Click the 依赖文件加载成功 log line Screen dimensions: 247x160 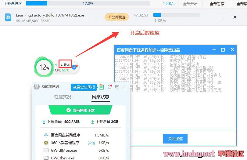click(x=157, y=64)
